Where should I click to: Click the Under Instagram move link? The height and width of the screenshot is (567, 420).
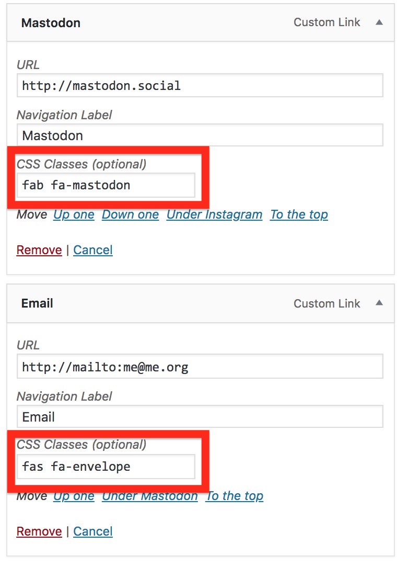[214, 215]
